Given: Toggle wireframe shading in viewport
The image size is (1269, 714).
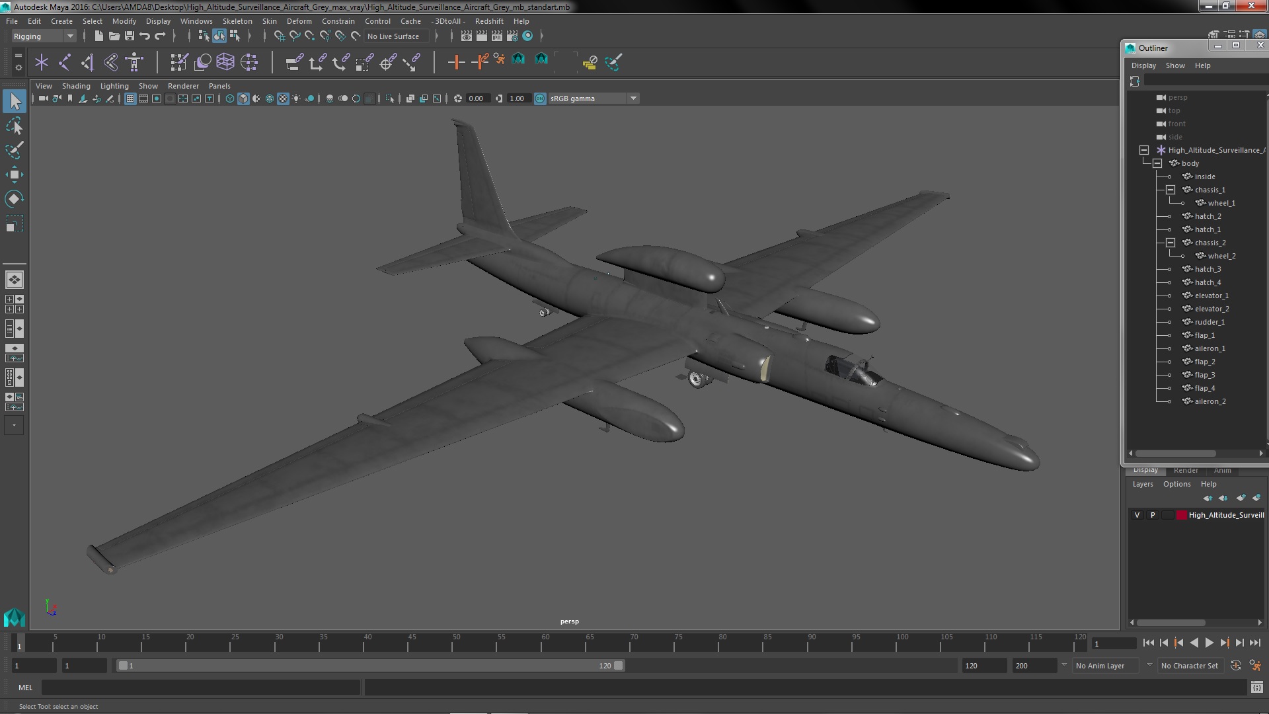Looking at the screenshot, I should tap(230, 99).
